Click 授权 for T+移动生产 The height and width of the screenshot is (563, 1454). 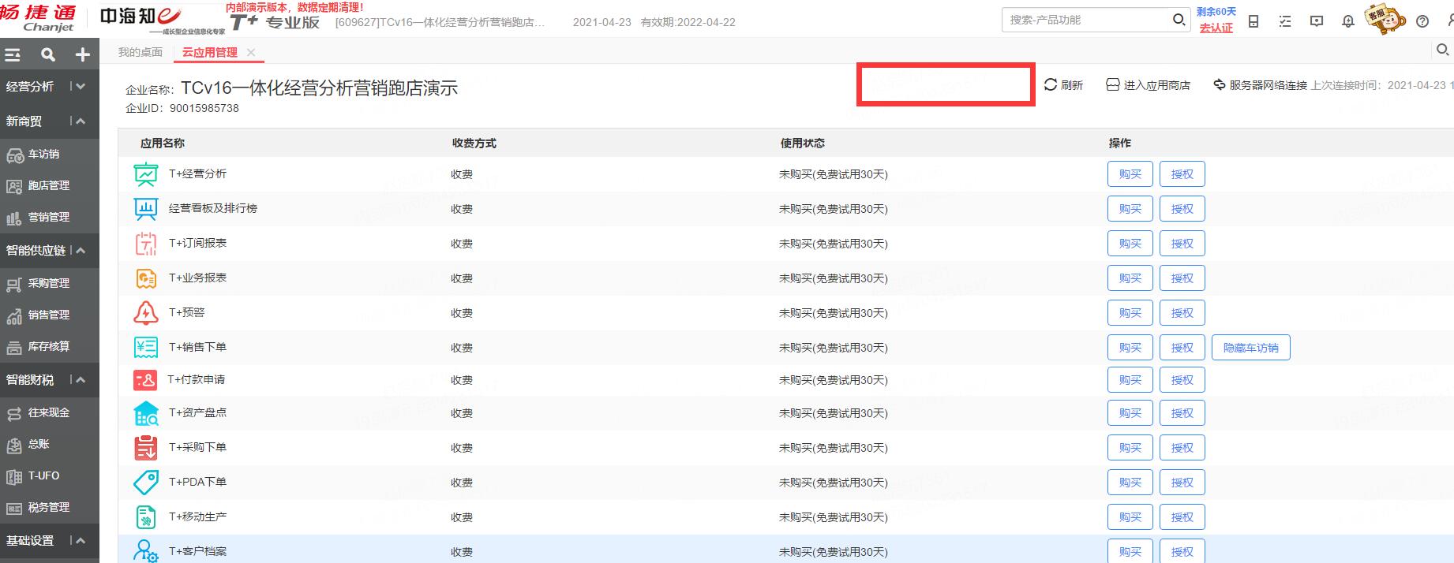[1182, 517]
